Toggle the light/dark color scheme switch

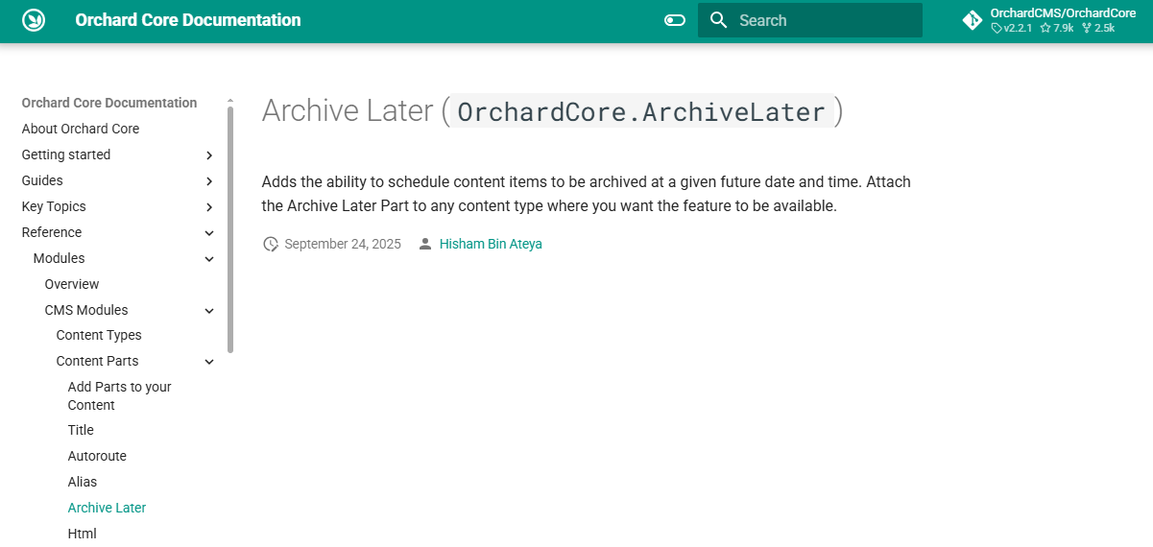(x=675, y=20)
